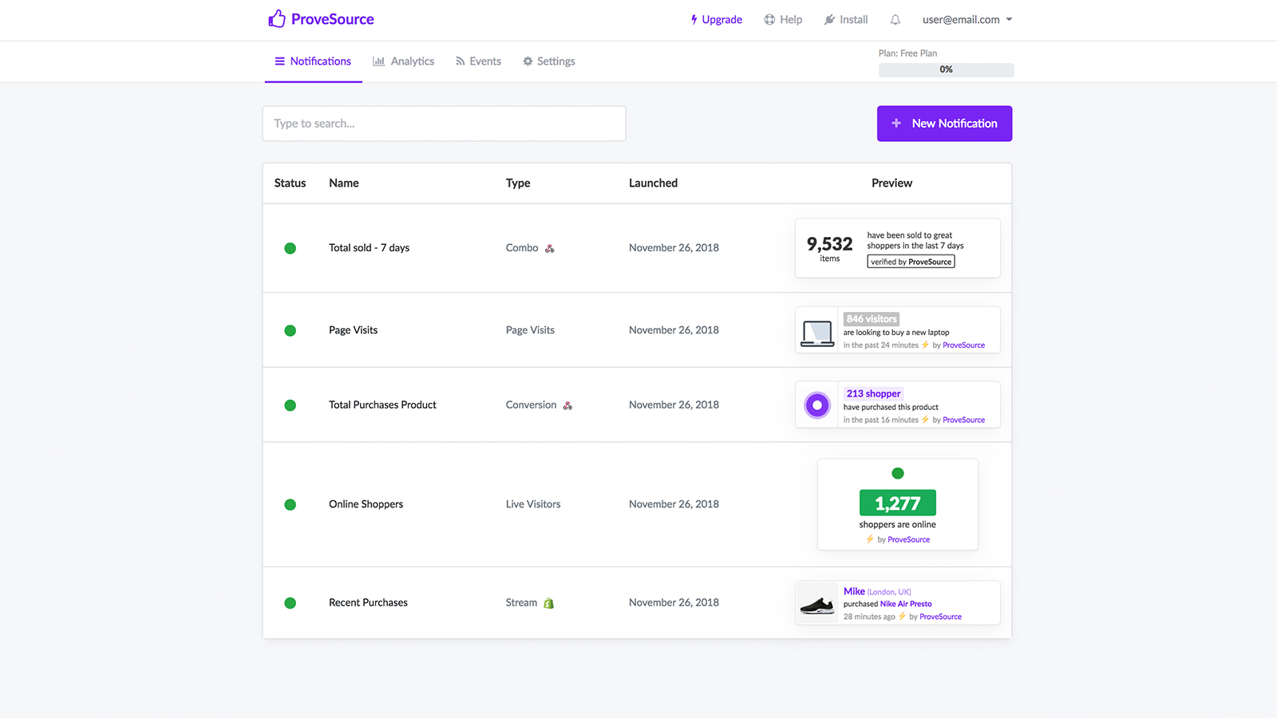Open the Help link

point(783,20)
